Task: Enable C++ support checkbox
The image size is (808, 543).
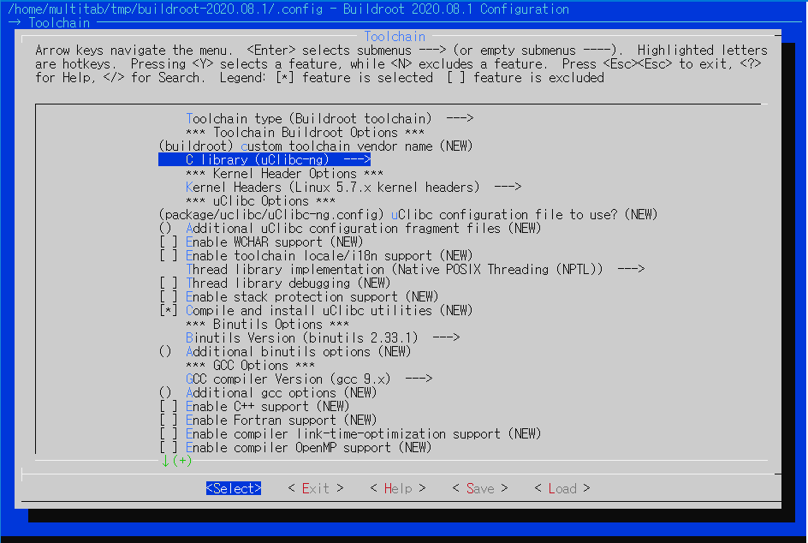Action: point(169,406)
